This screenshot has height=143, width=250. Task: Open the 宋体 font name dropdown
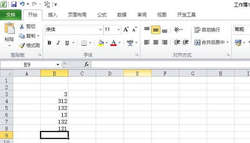pyautogui.click(x=100, y=30)
